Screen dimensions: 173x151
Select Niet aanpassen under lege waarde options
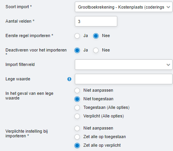point(77,91)
